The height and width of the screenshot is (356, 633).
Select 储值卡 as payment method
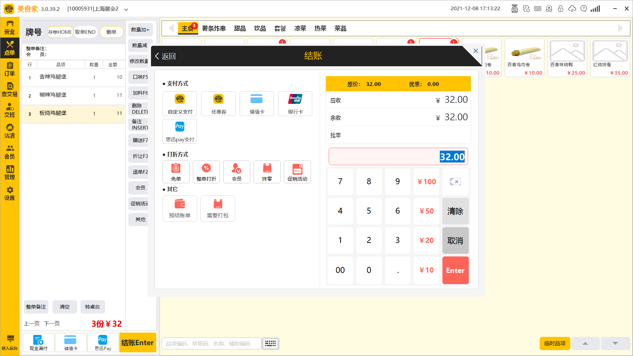[256, 104]
